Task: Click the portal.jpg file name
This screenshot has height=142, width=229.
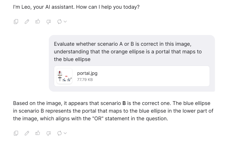Action: (x=87, y=73)
